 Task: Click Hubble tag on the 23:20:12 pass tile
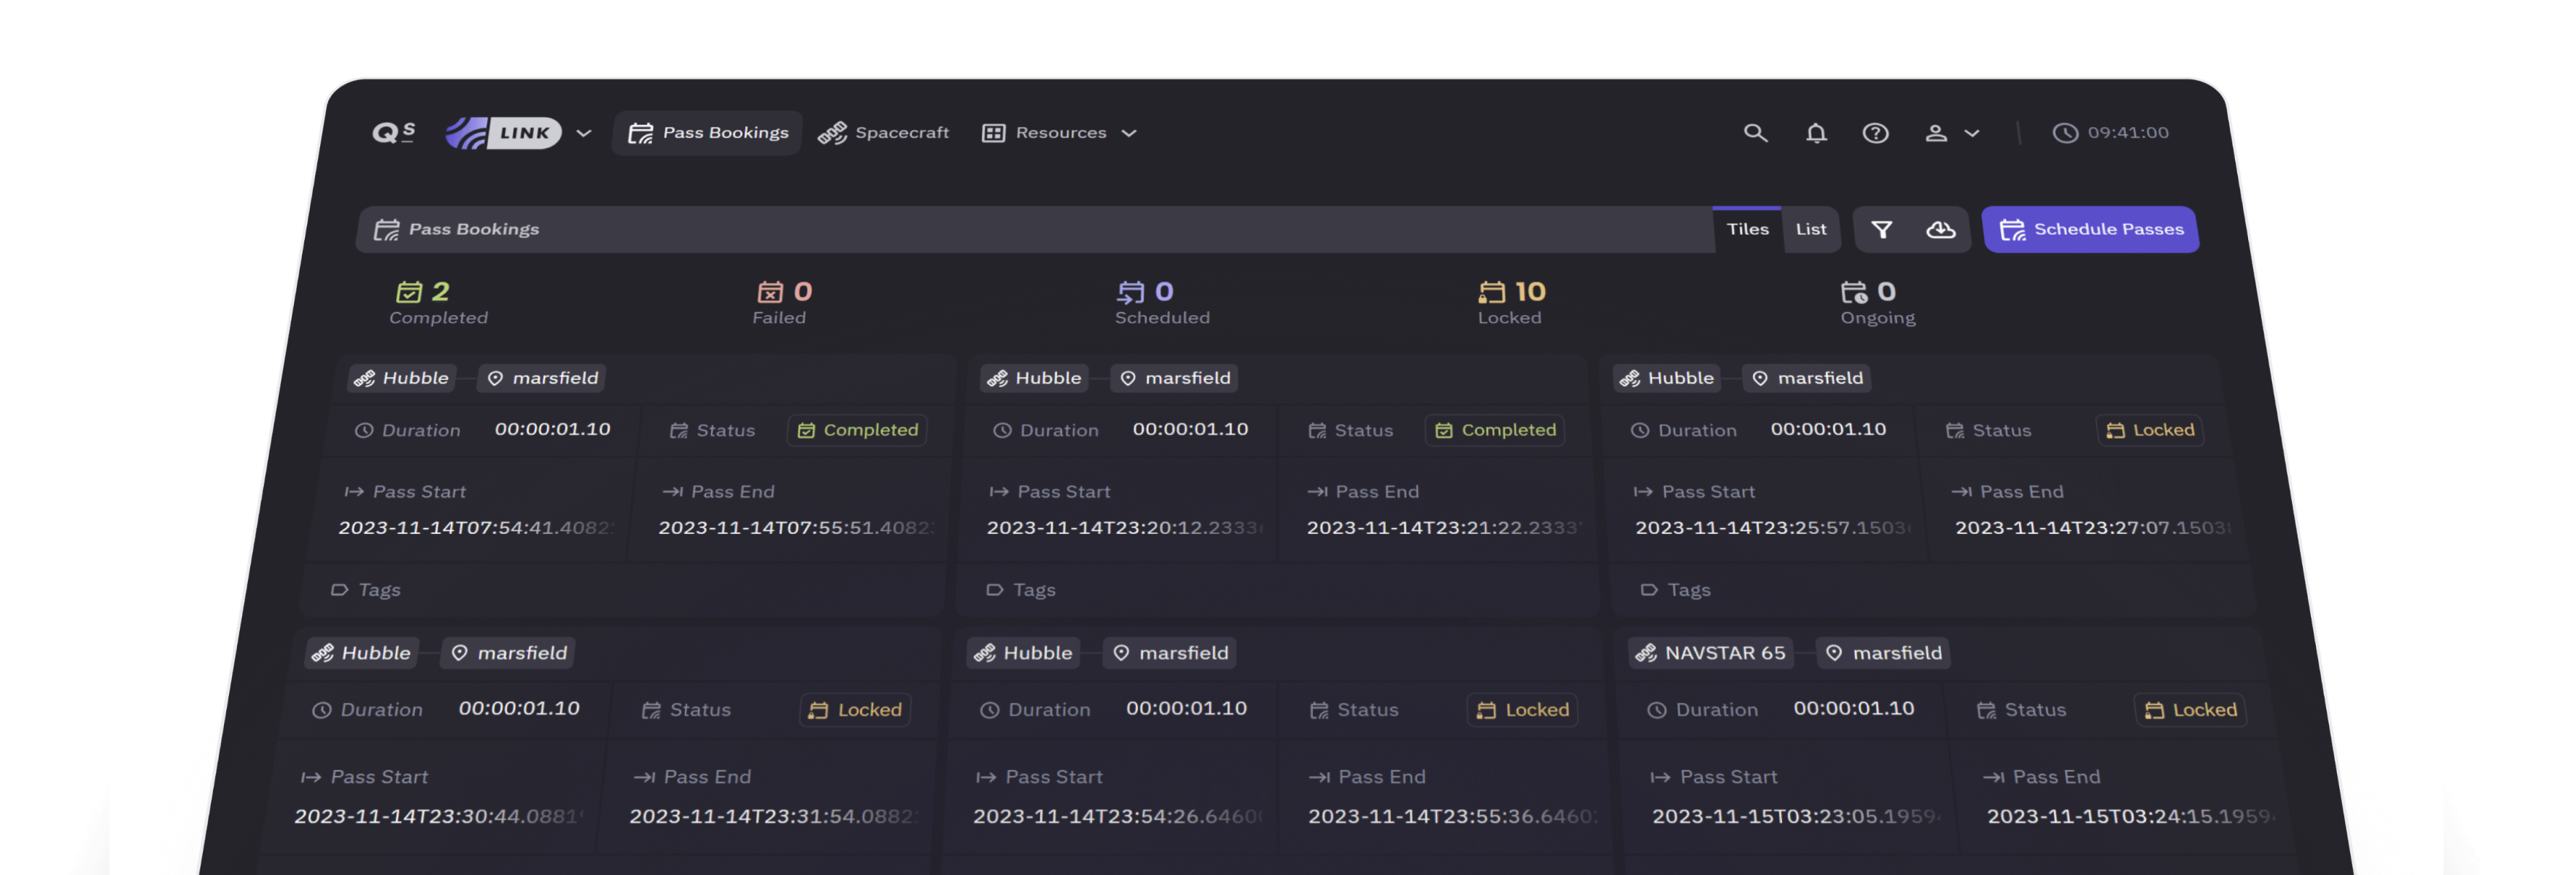(x=1034, y=378)
